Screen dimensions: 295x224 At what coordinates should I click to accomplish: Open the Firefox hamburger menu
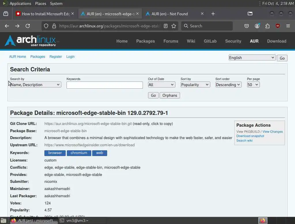tap(288, 26)
